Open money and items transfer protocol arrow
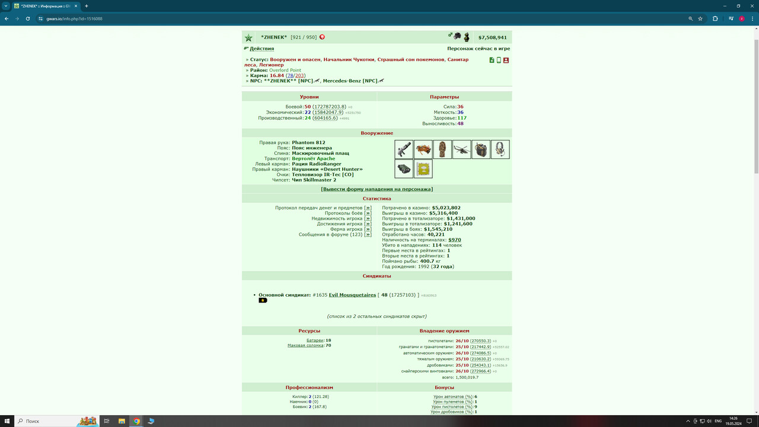Image resolution: width=759 pixels, height=427 pixels. (x=368, y=208)
